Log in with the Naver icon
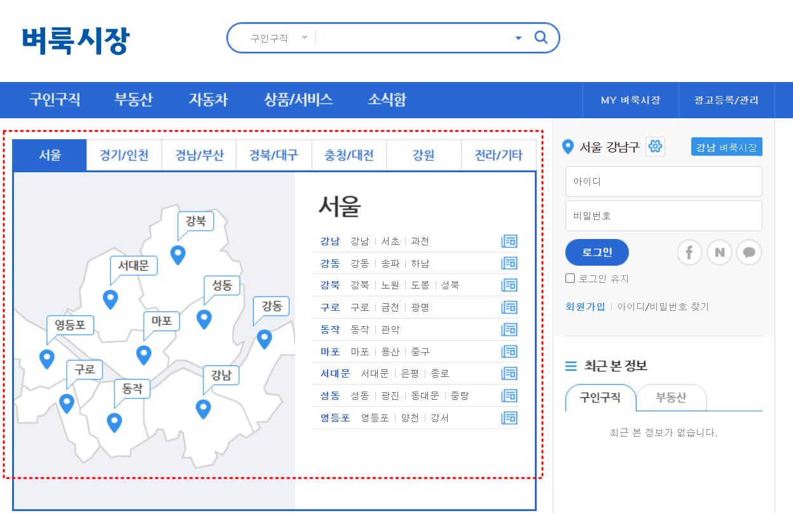This screenshot has width=793, height=513. tap(719, 252)
